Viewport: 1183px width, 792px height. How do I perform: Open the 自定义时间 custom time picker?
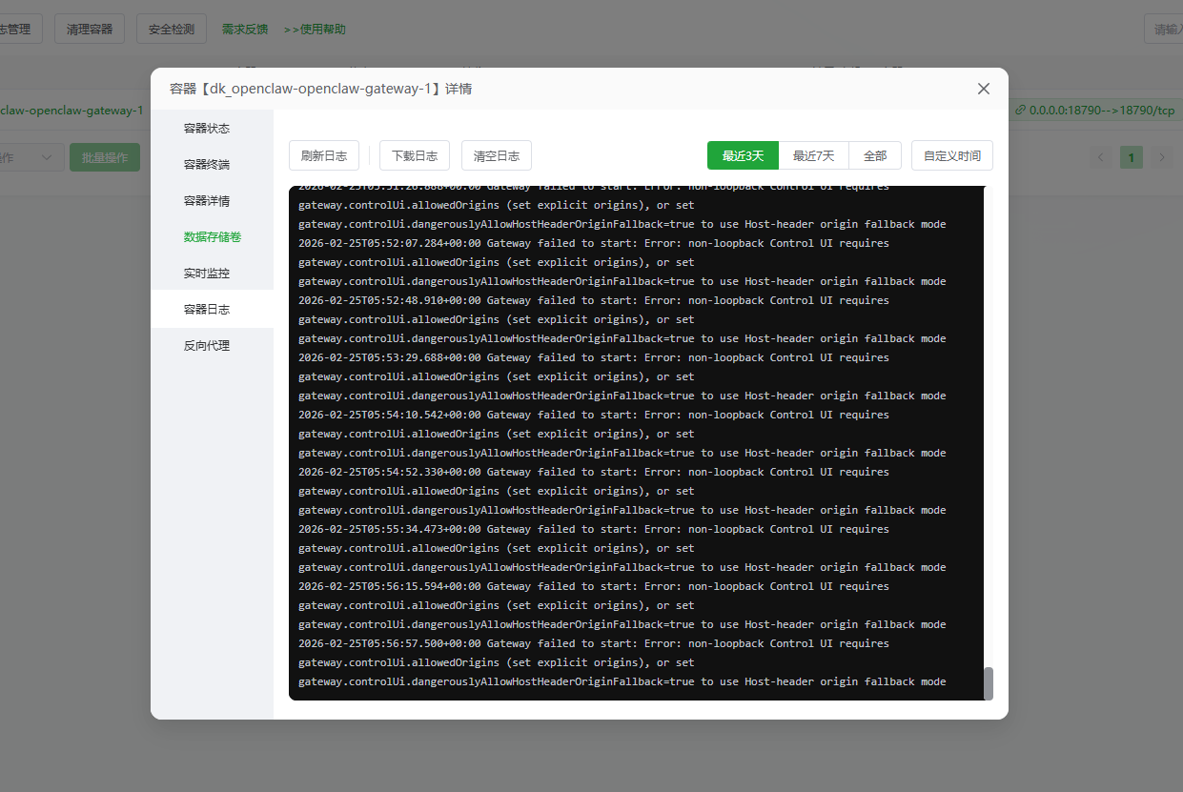(x=951, y=154)
